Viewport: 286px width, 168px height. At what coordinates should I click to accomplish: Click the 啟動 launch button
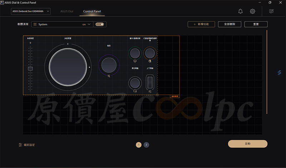[248, 144]
